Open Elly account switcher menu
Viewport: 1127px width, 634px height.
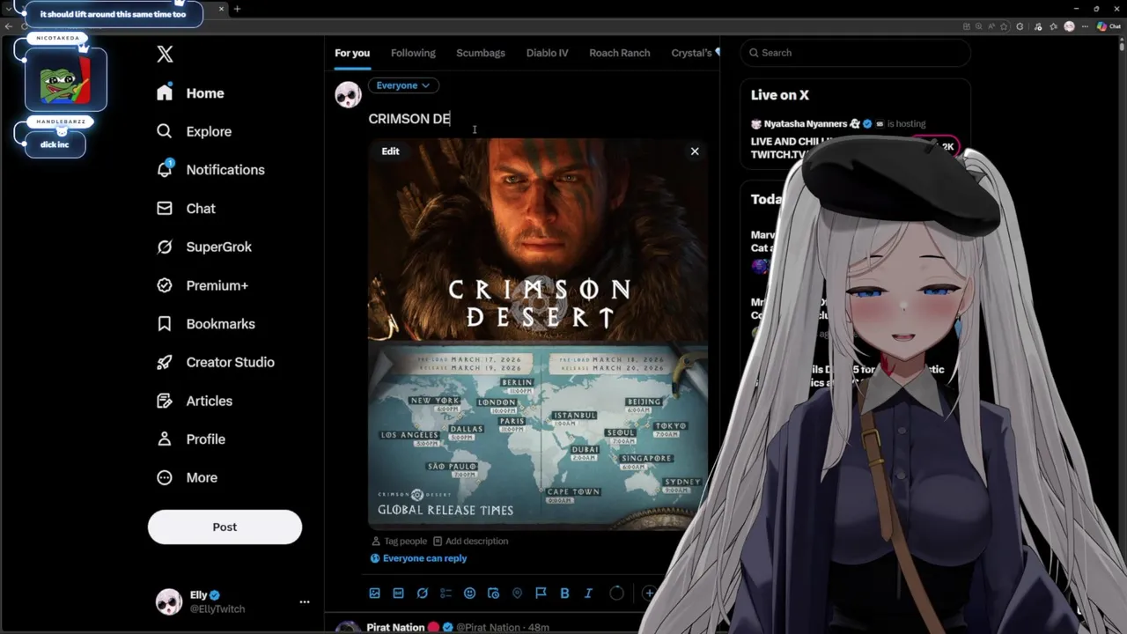(x=232, y=601)
